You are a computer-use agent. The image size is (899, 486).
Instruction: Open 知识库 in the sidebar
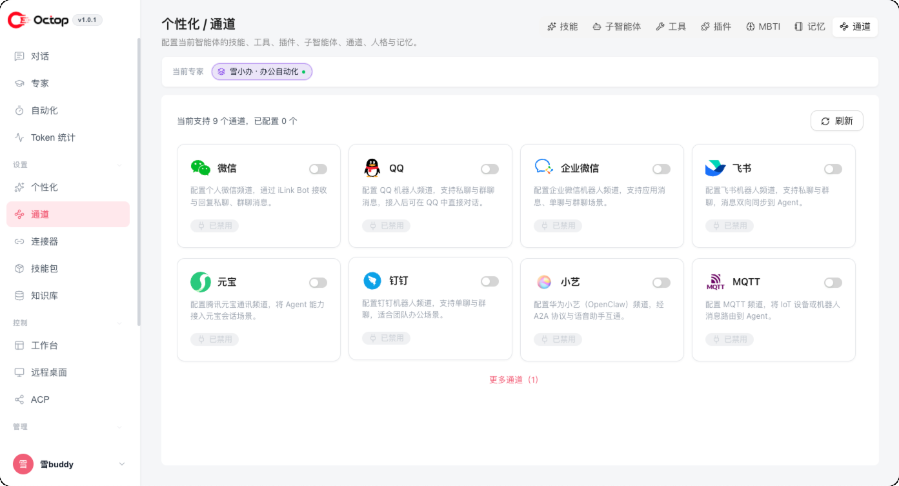point(68,296)
